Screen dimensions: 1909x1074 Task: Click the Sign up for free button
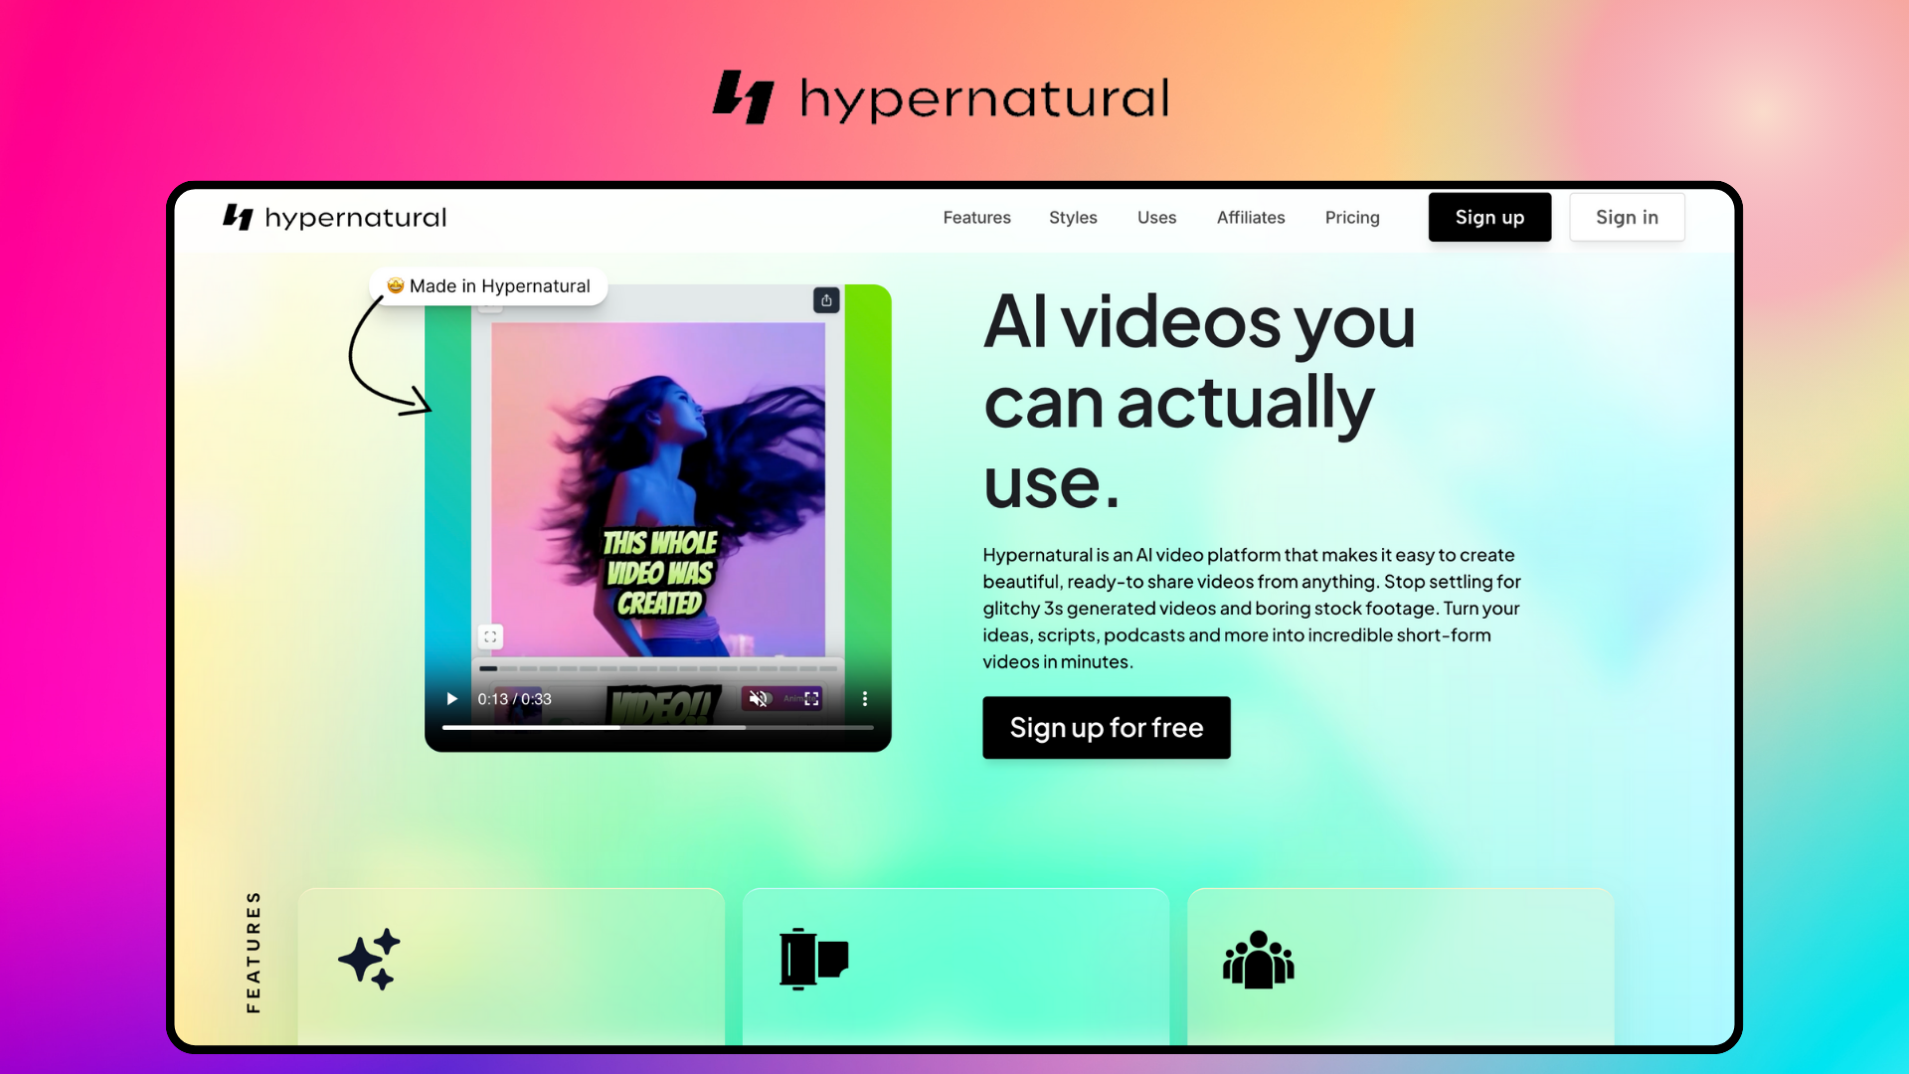1106,727
